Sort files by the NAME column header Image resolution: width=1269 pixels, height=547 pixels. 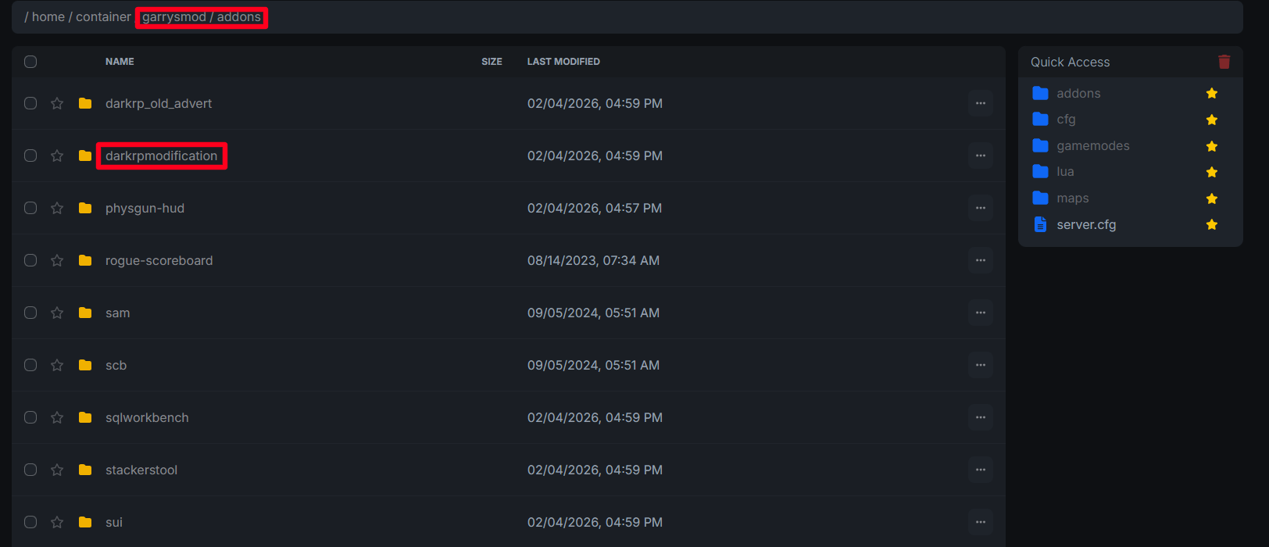pos(120,62)
